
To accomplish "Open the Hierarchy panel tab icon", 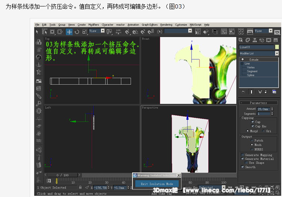I will coord(255,40).
